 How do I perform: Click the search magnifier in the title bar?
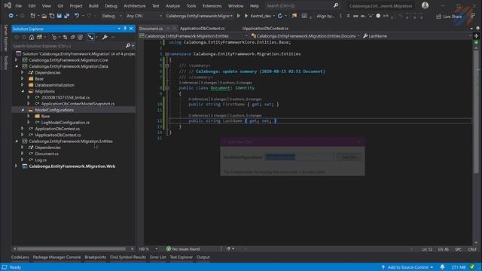point(336,5)
